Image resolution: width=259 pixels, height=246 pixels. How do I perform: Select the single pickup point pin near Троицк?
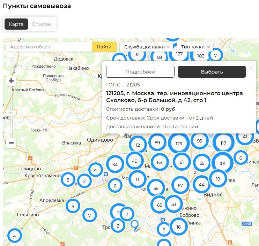(135, 225)
